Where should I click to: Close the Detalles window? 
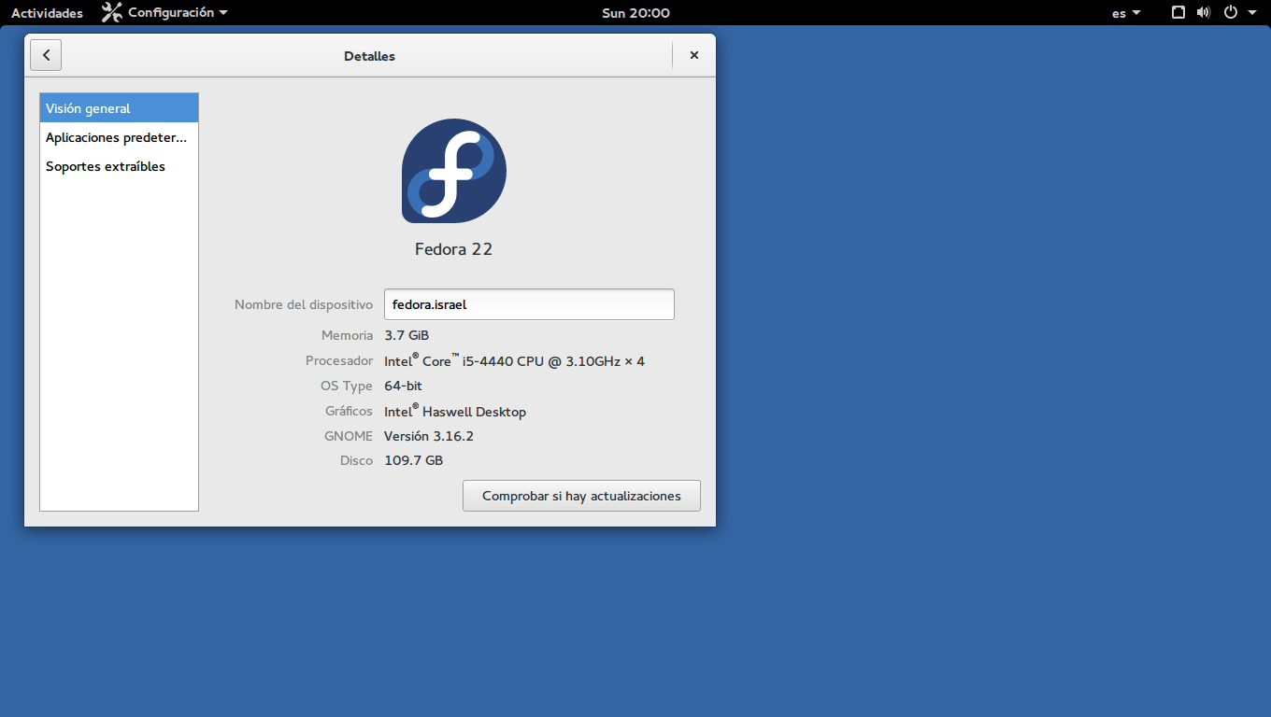[694, 55]
